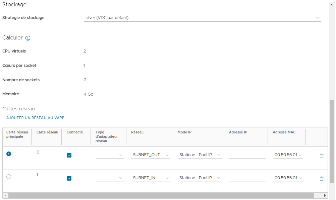
Task: Click the Adresse IP field for SUBNET_OUT
Action: [x=247, y=155]
